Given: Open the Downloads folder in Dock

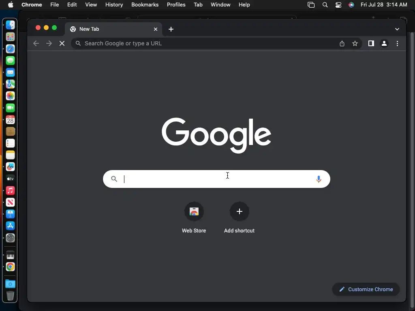Looking at the screenshot, I should 10,284.
